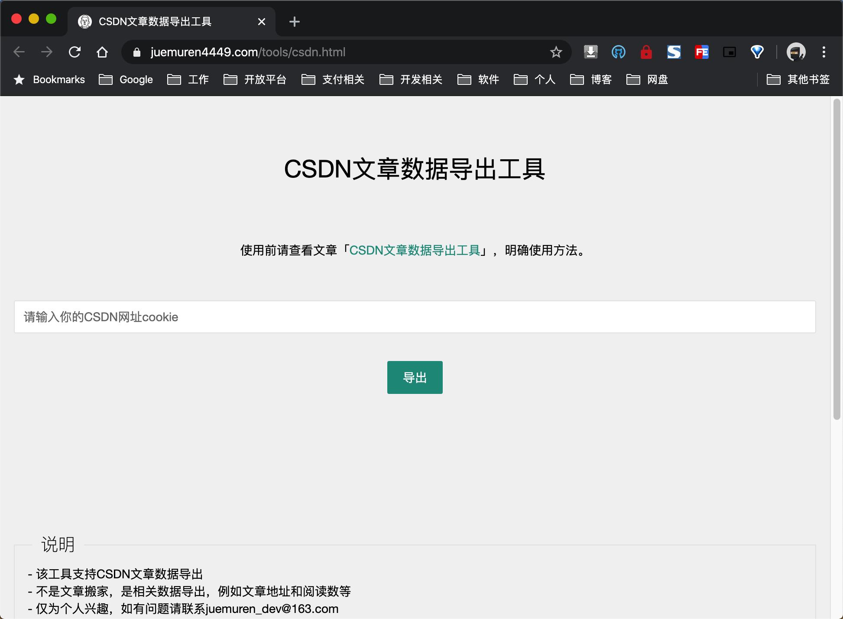Open the FE extension icon
Image resolution: width=843 pixels, height=619 pixels.
point(702,52)
